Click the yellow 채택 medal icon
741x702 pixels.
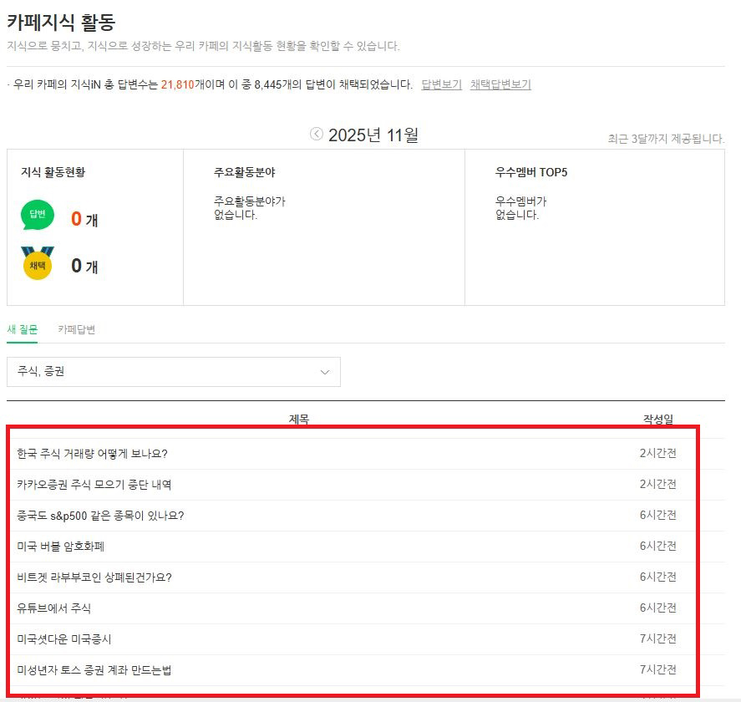tap(38, 263)
